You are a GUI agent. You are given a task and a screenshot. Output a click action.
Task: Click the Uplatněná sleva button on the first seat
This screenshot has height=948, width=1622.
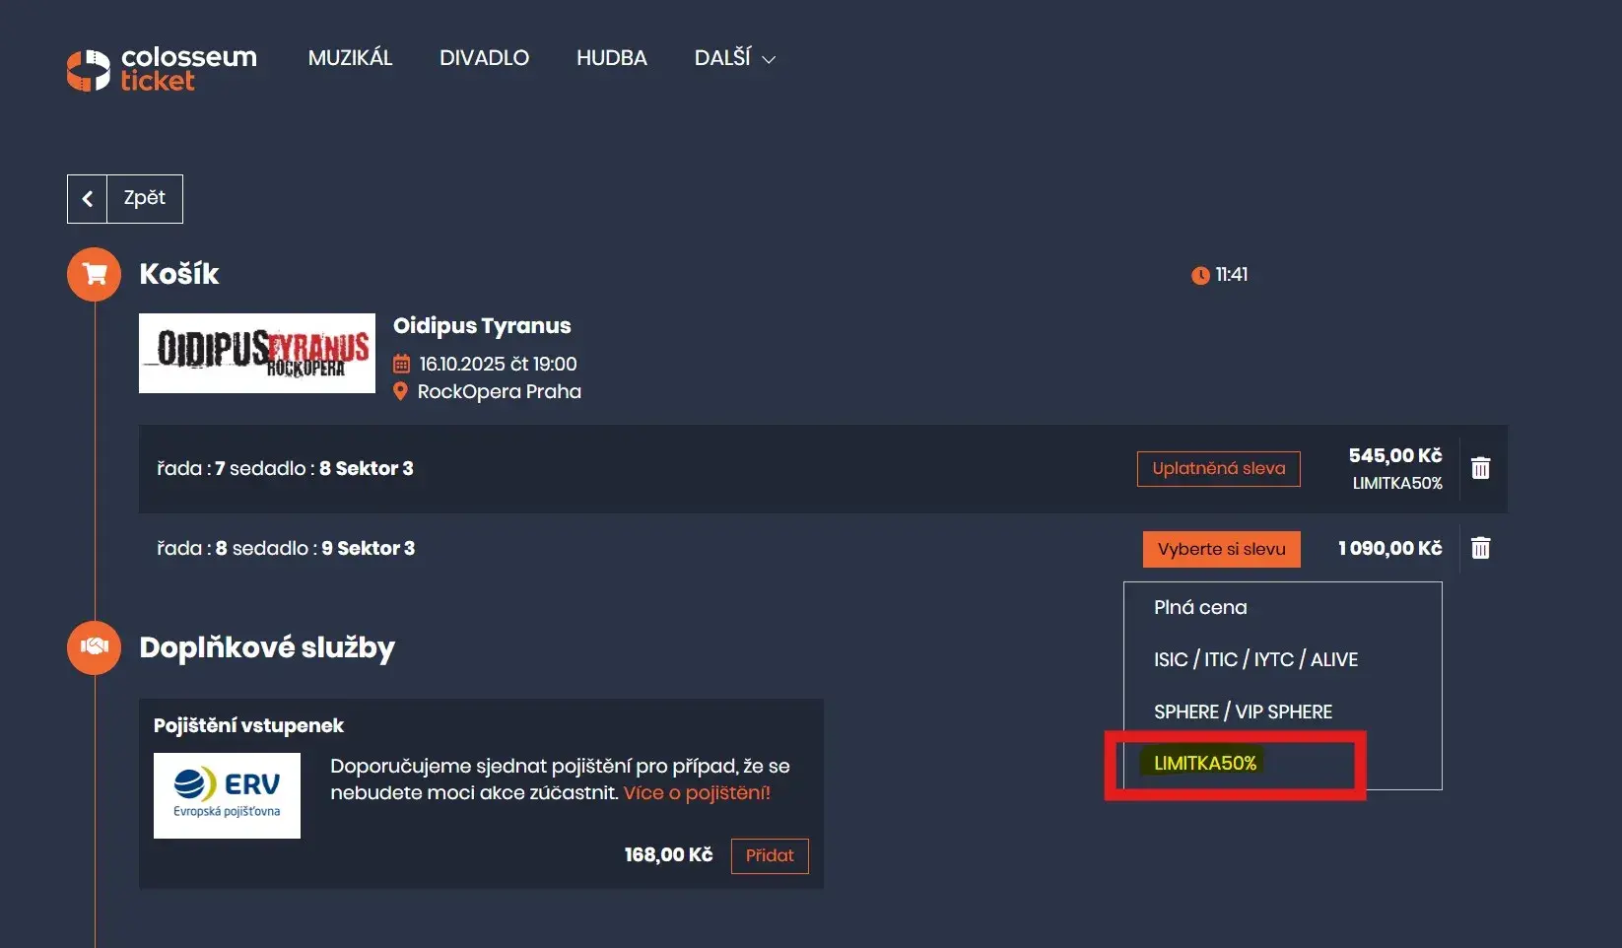(x=1218, y=468)
